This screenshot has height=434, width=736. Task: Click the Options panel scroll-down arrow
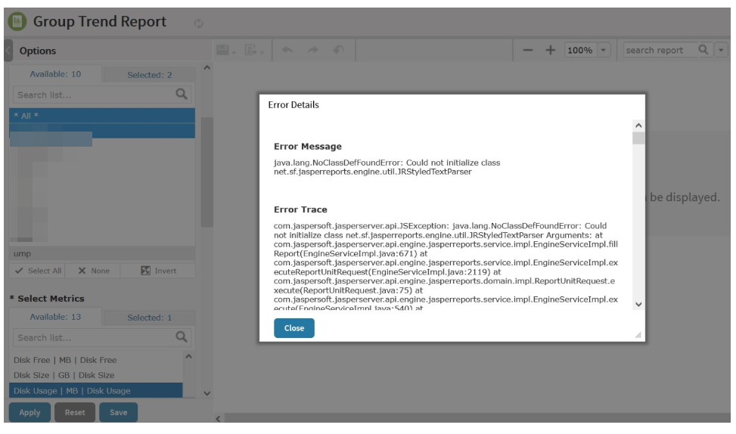pos(207,393)
